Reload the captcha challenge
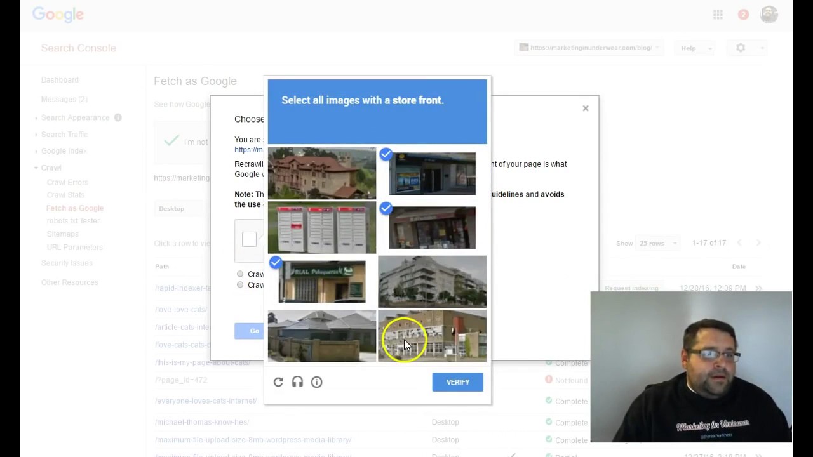Image resolution: width=813 pixels, height=457 pixels. click(278, 382)
